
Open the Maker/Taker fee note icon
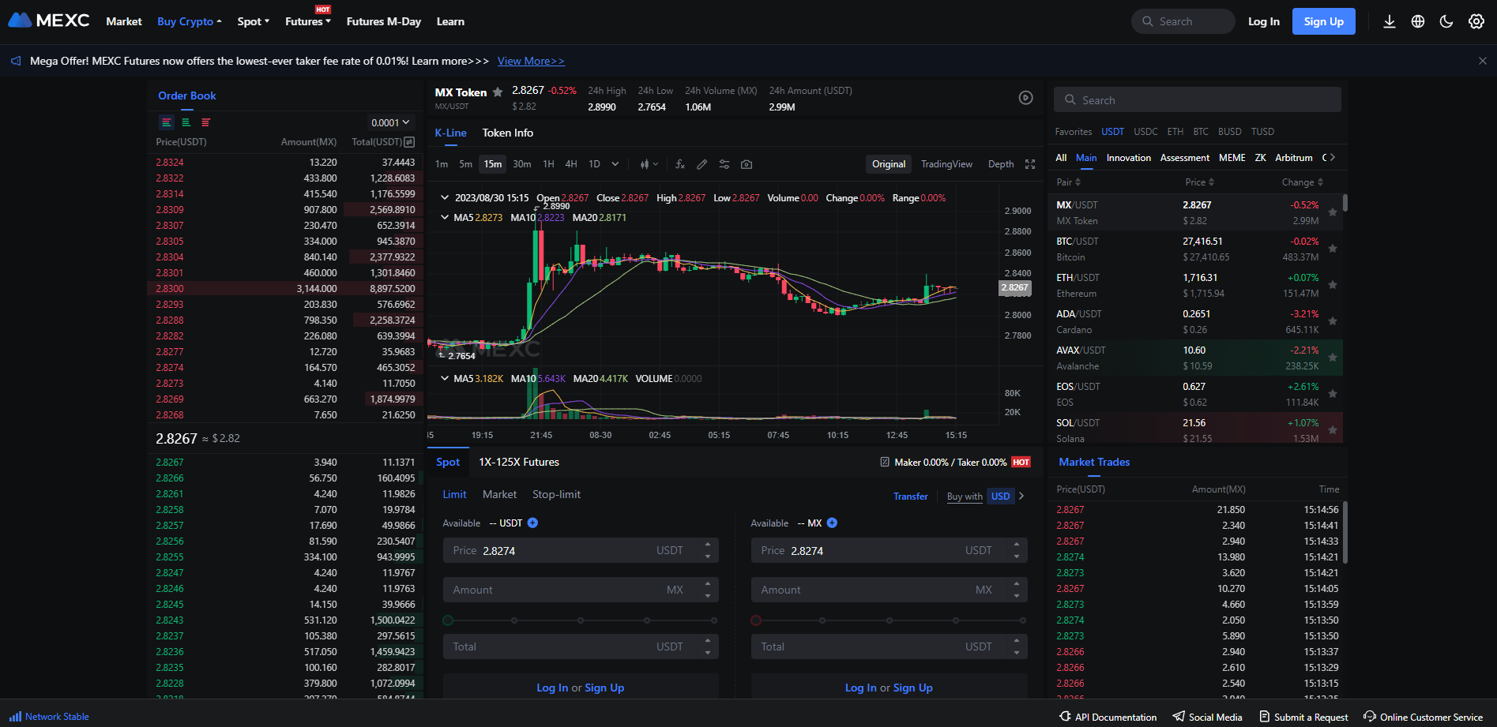885,463
